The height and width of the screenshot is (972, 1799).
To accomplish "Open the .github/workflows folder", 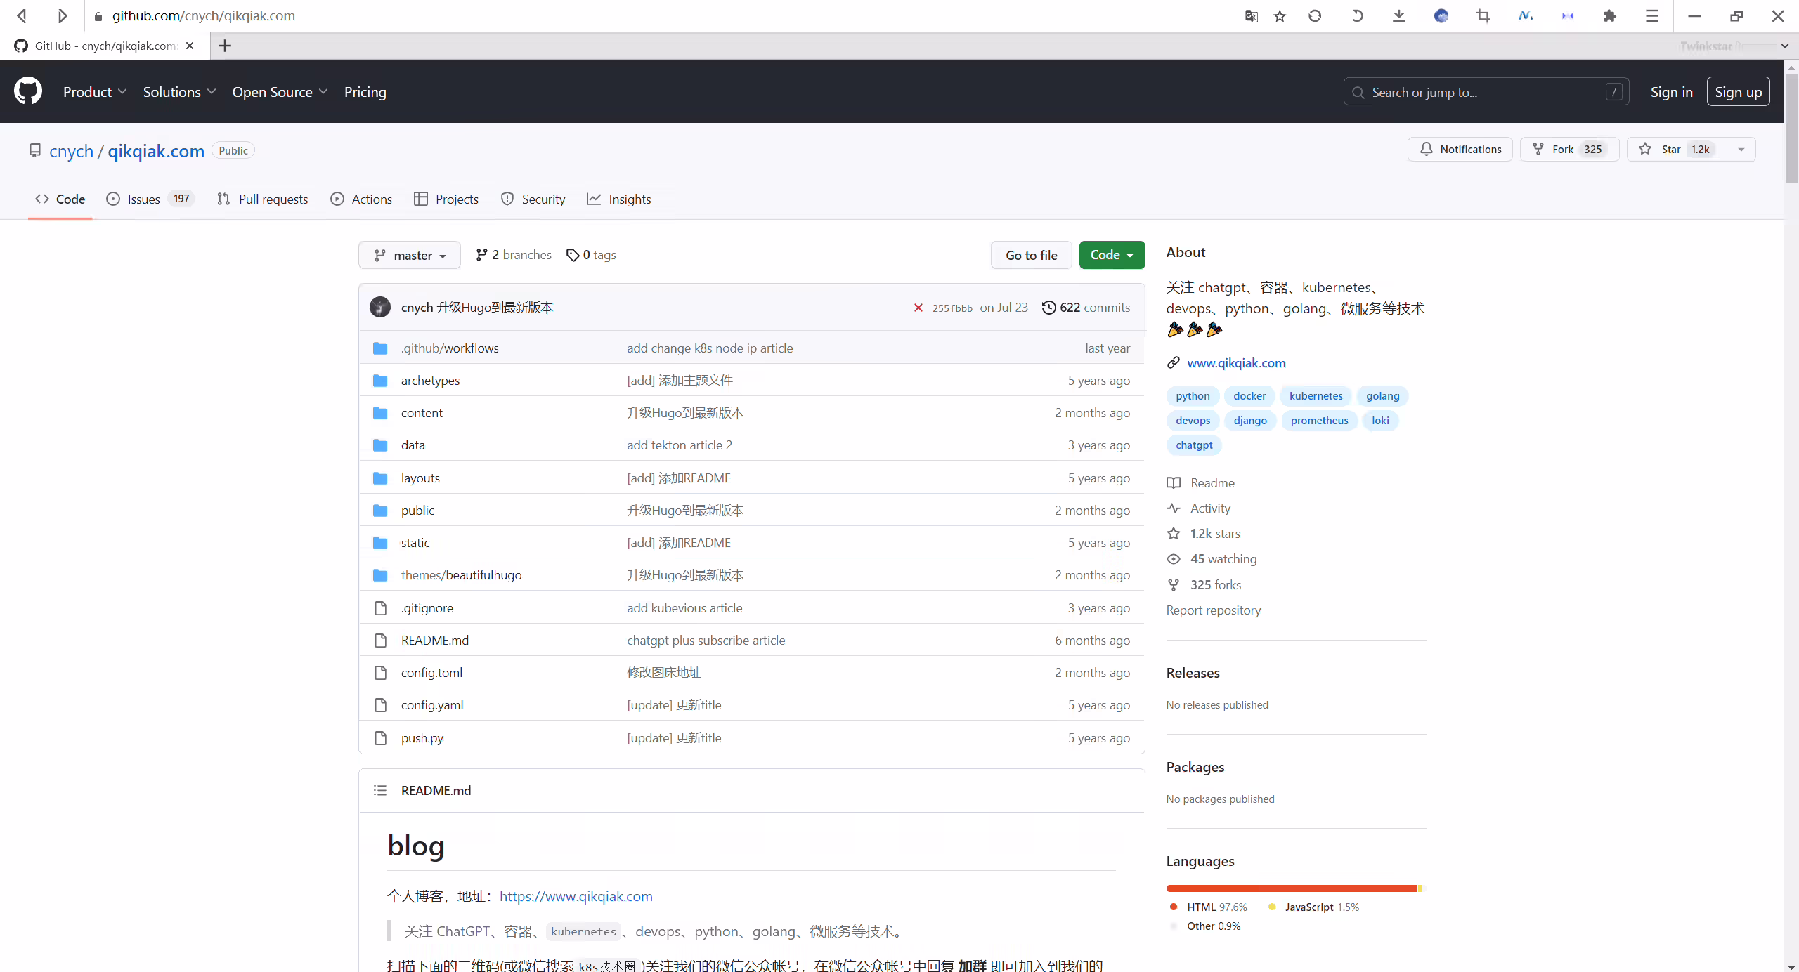I will coord(450,348).
